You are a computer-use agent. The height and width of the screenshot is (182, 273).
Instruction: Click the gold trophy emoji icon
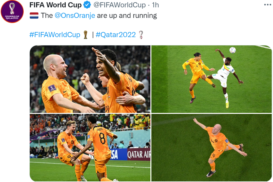click(x=85, y=35)
